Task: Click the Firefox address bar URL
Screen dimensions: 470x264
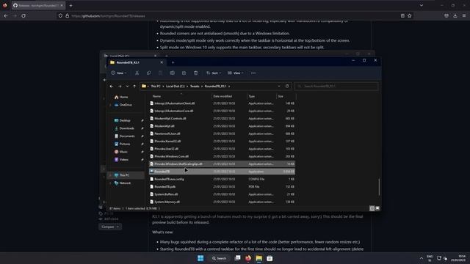Action: click(108, 16)
